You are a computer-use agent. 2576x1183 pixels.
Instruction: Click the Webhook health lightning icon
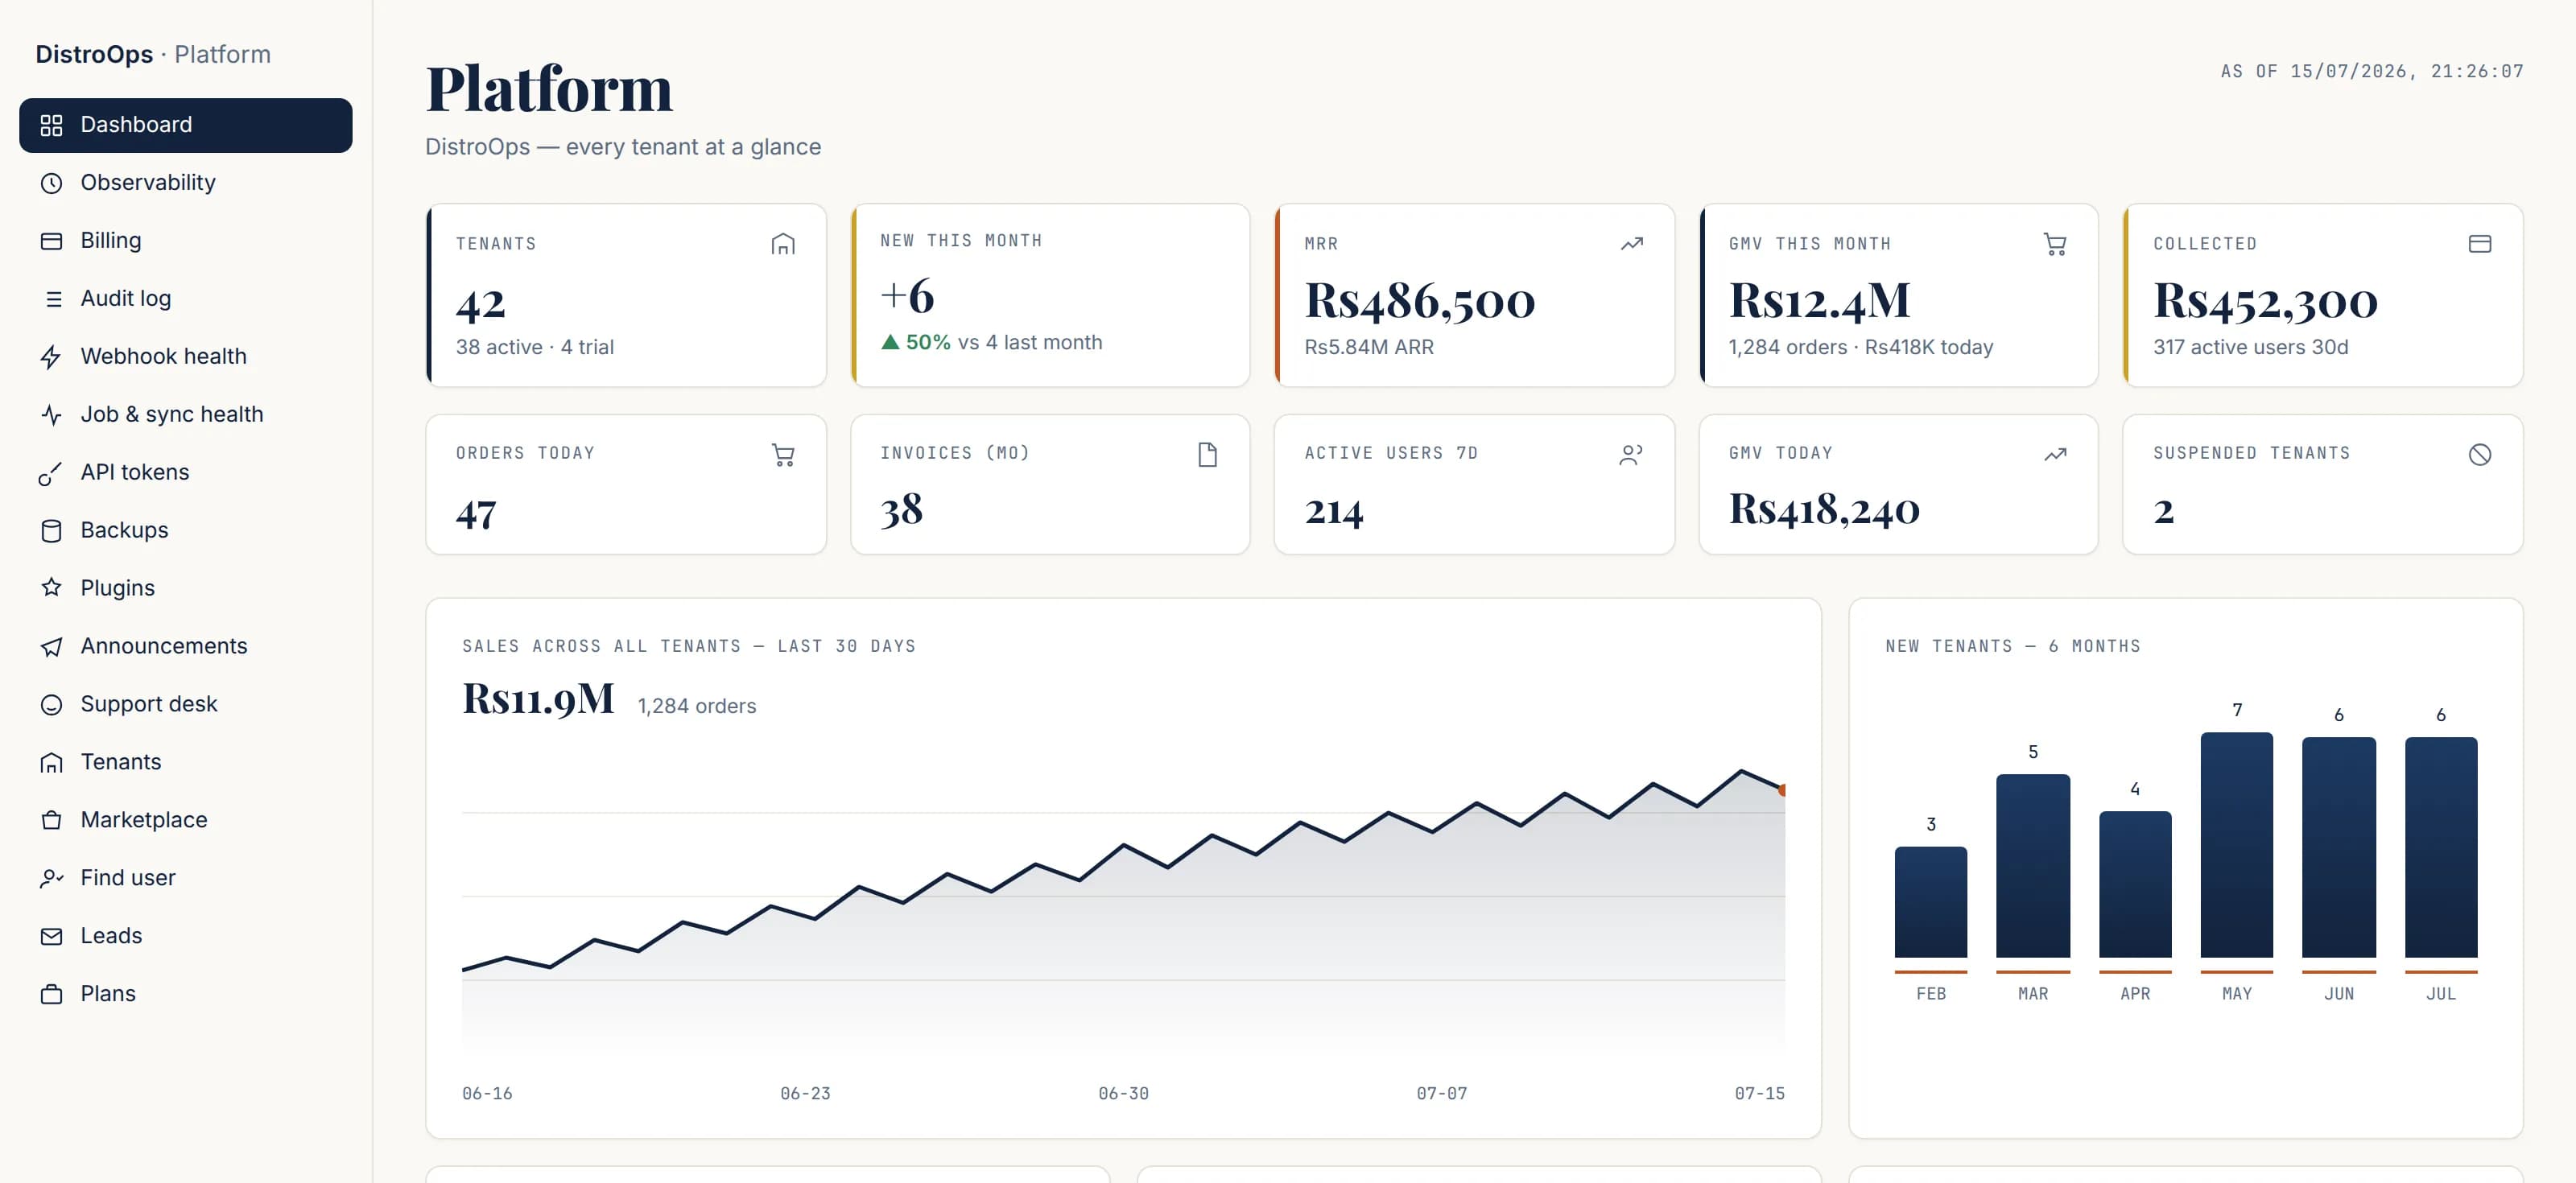pos(51,357)
